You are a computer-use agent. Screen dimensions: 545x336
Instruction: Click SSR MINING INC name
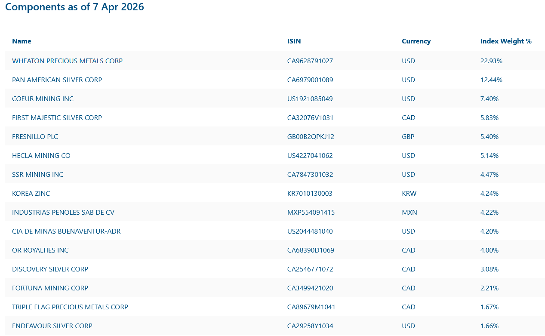point(37,175)
